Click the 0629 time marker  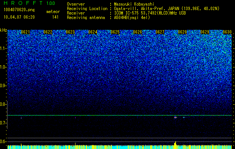[x=205, y=32]
